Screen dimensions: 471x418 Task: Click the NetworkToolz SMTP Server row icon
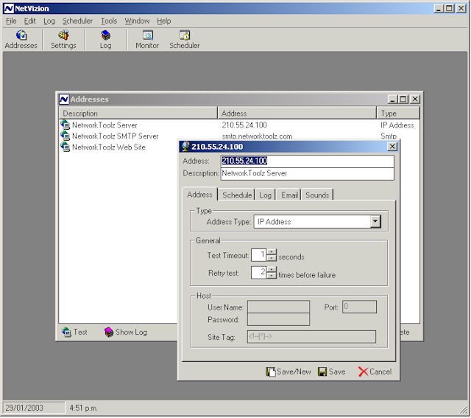(x=65, y=136)
